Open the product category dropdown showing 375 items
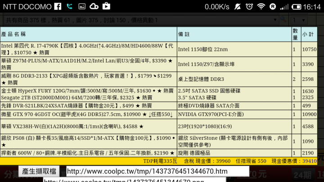Screen dimensions: 324x182 141,20
